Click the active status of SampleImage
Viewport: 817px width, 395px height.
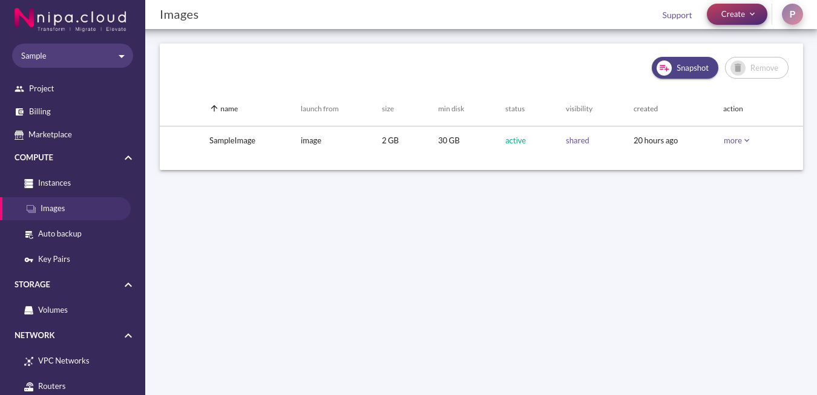[516, 140]
